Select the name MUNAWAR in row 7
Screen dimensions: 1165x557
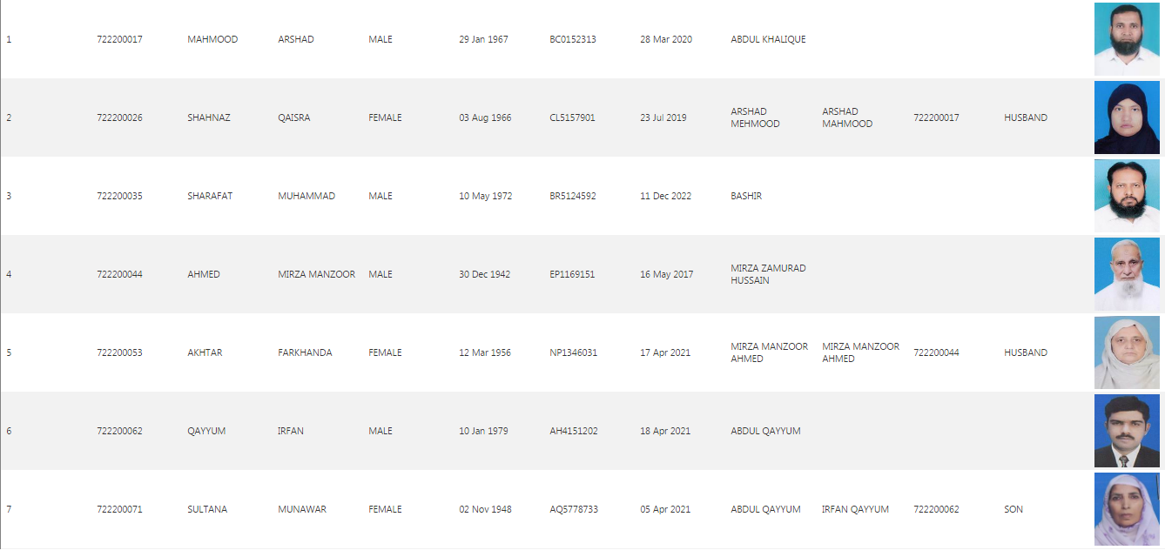click(302, 509)
